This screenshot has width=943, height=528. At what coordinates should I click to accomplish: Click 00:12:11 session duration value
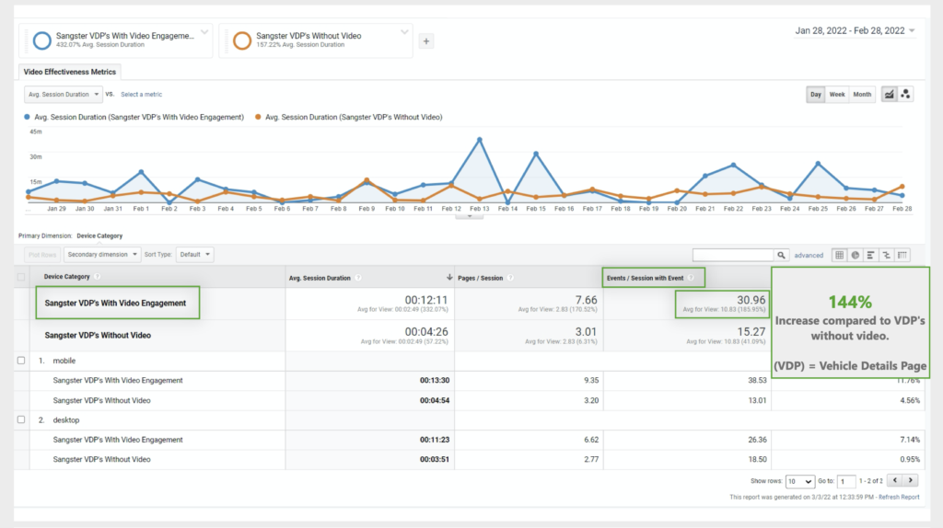(x=426, y=300)
